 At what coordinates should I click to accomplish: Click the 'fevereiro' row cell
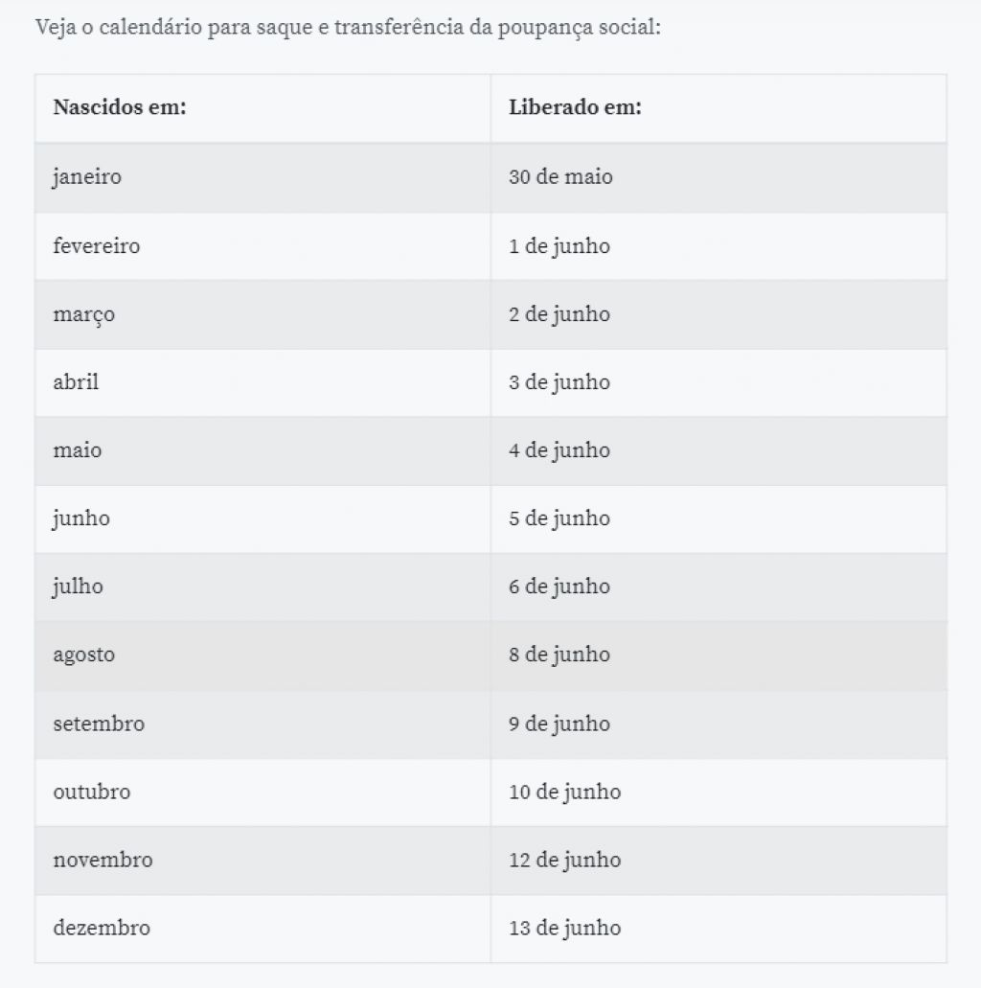point(262,246)
